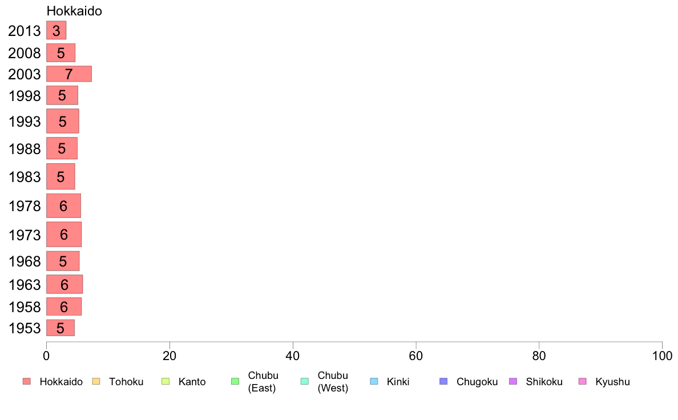
Task: Select the 1978 bar showing 6
Action: tap(63, 206)
